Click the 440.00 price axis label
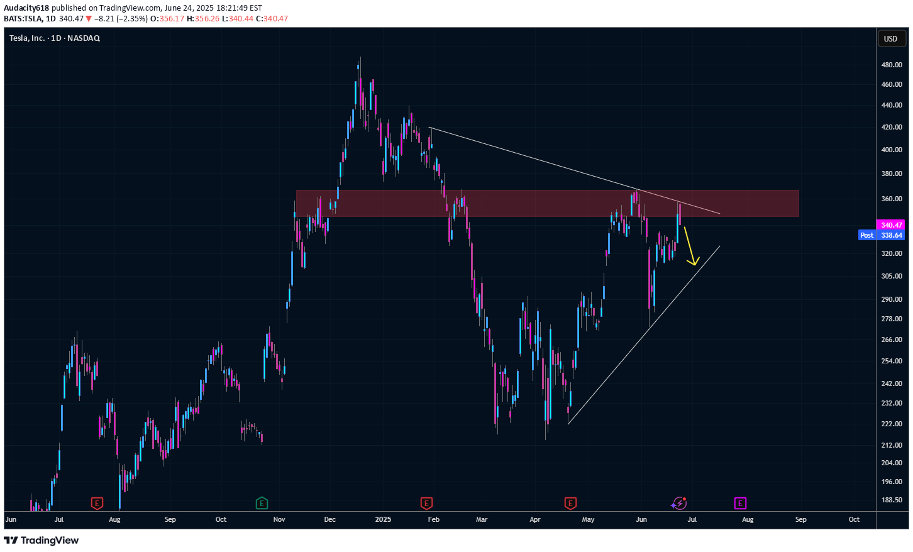The height and width of the screenshot is (552, 913). tap(892, 105)
